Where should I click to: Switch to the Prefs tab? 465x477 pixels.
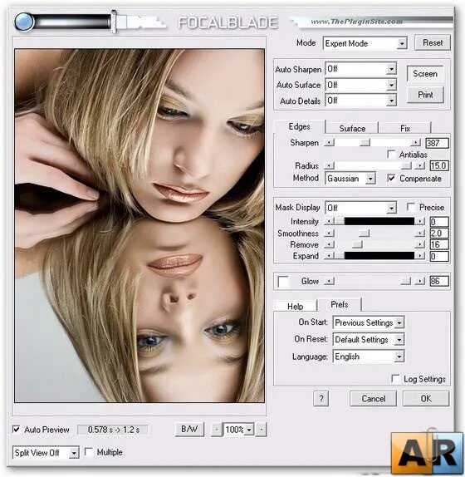[339, 304]
